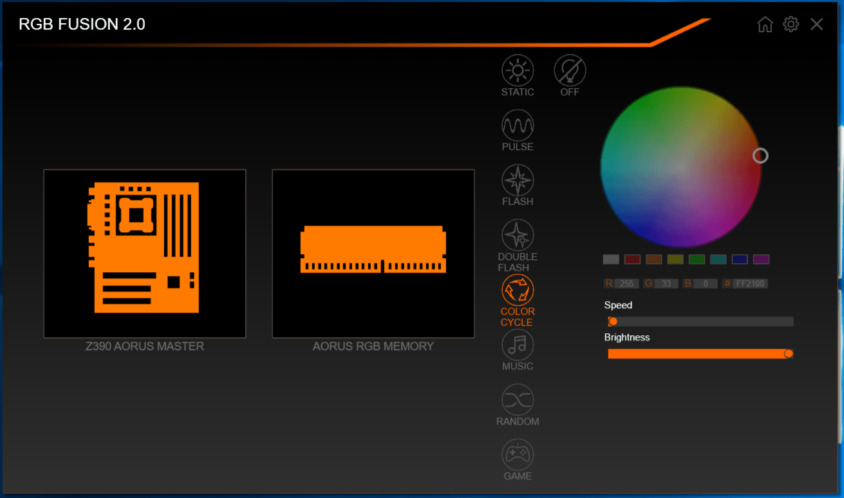Screen dimensions: 844x498
Task: Select the Music lighting mode
Action: pyautogui.click(x=518, y=345)
